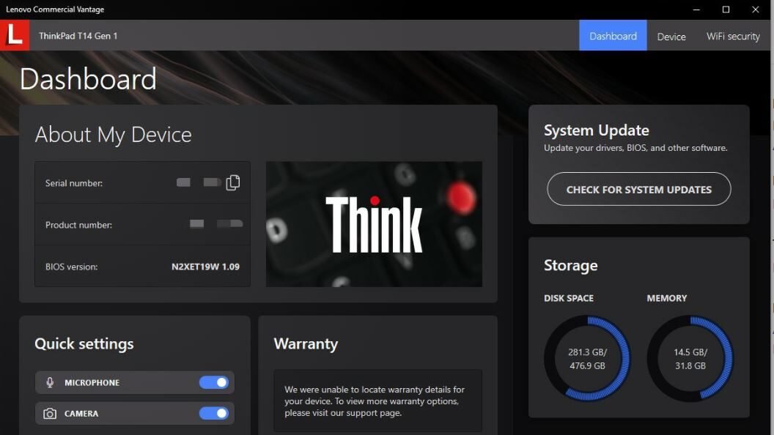
Task: Close the Lenovo Commercial Vantage window
Action: point(755,10)
